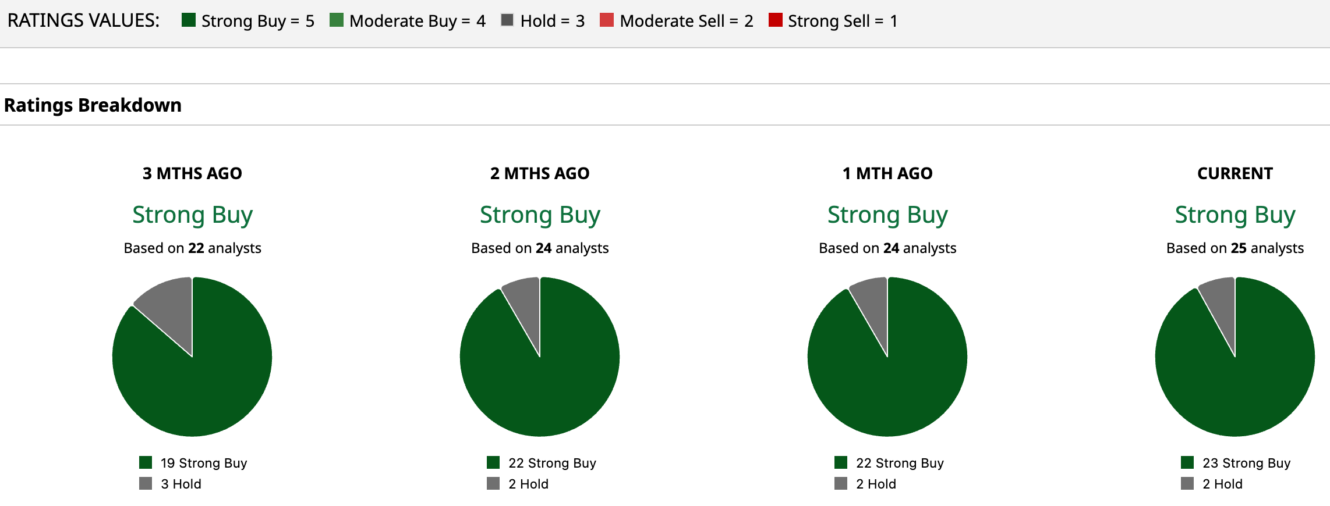Click the Ratings Breakdown heading

point(93,105)
